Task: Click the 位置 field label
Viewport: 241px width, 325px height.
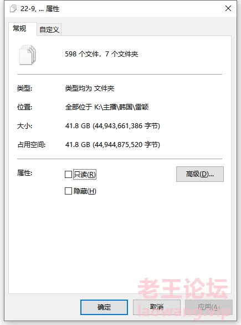Action: tap(24, 107)
